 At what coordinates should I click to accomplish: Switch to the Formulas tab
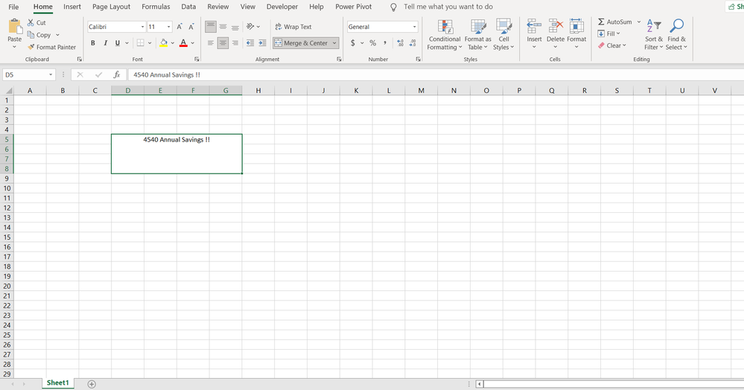156,7
